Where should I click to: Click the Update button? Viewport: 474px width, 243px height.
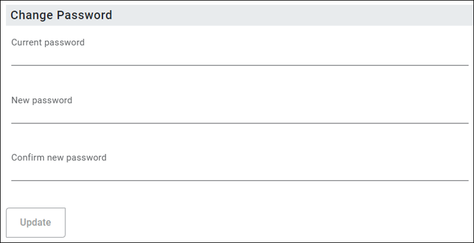click(x=36, y=222)
